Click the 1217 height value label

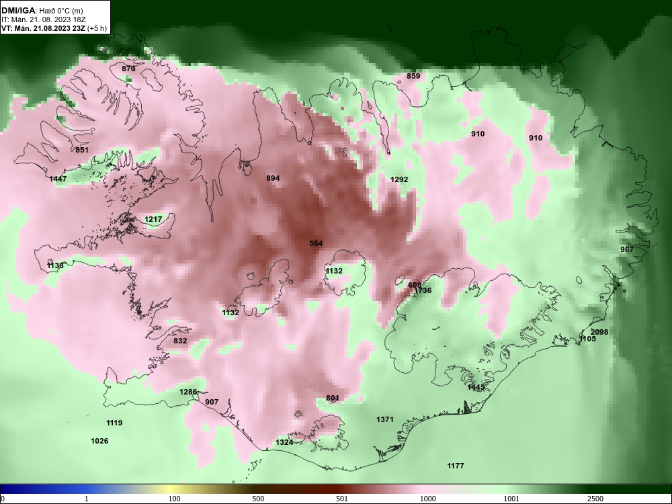click(153, 220)
